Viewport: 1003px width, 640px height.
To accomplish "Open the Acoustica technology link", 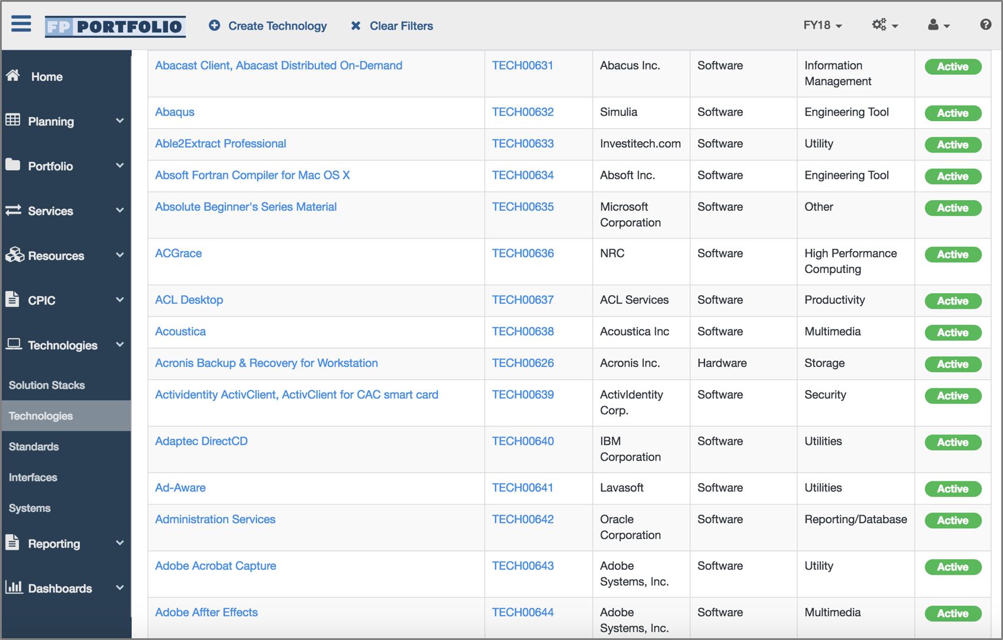I will 180,331.
